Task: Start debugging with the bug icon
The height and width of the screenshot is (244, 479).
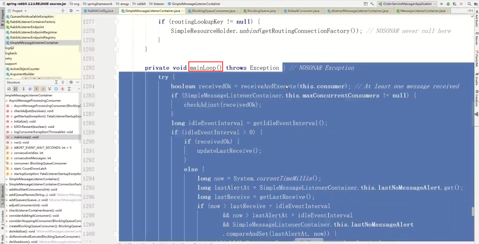Action: click(448, 4)
